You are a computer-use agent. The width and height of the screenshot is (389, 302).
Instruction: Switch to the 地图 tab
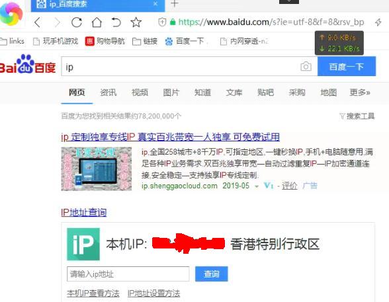[x=328, y=93]
